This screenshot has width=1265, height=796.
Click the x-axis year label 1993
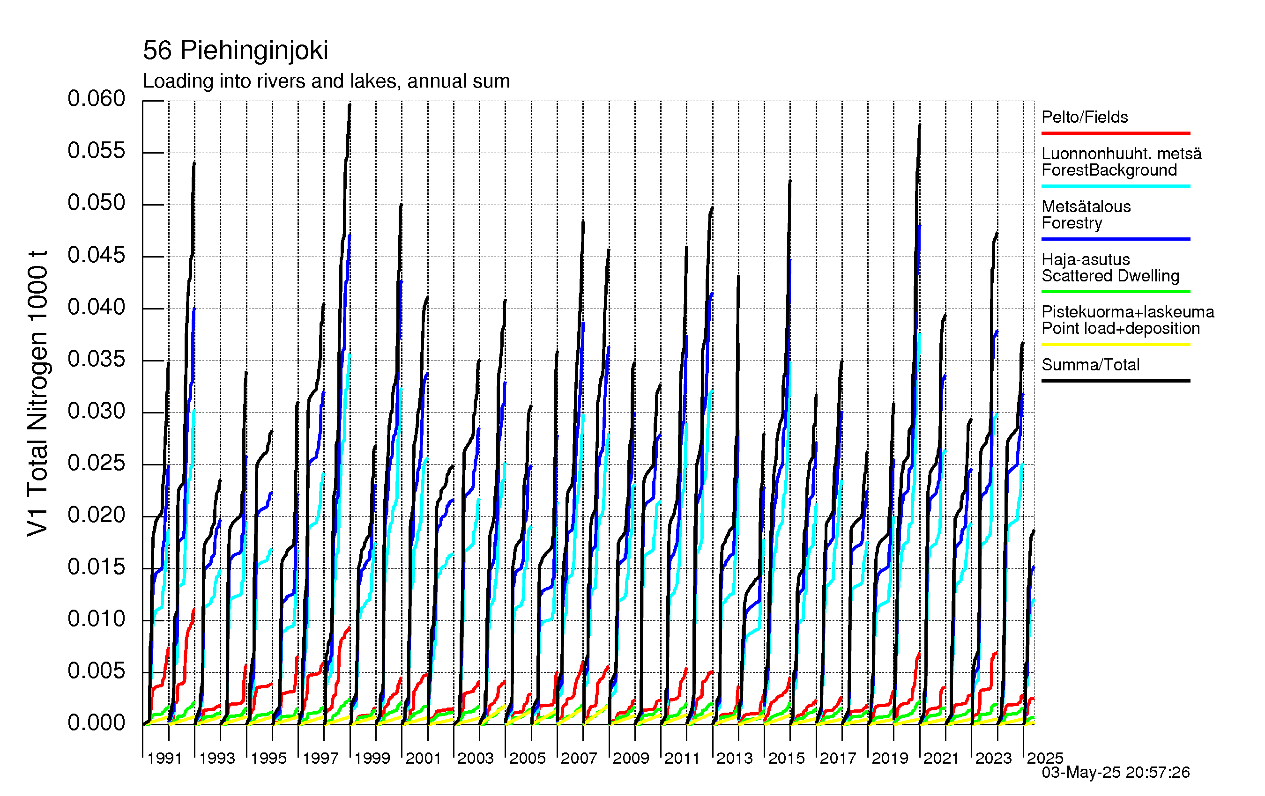tap(216, 758)
